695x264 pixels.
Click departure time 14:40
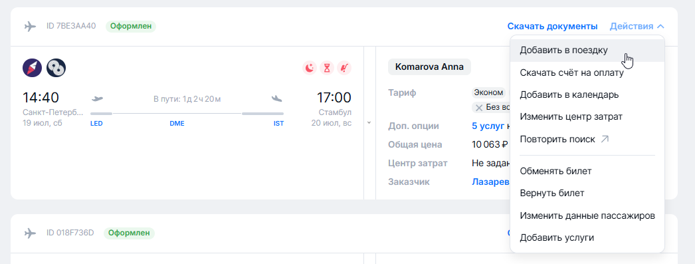pos(41,98)
